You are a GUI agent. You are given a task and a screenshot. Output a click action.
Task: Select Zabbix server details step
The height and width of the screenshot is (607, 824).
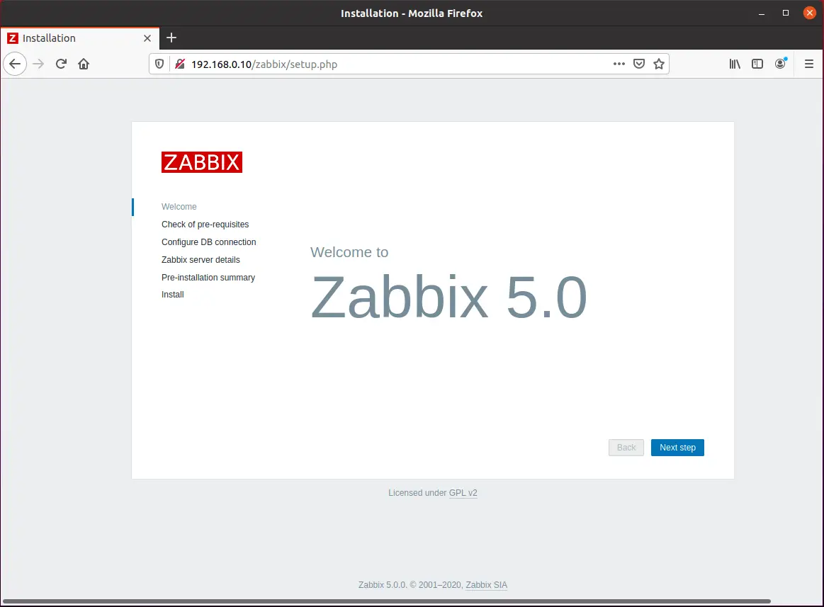201,260
